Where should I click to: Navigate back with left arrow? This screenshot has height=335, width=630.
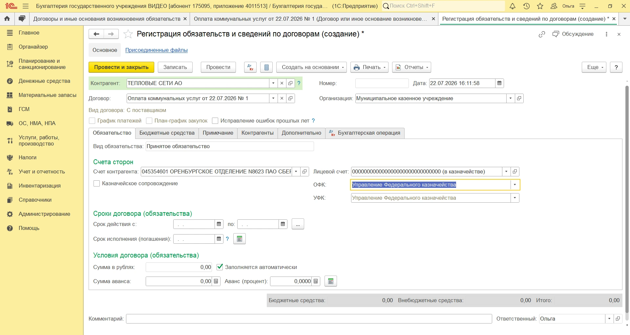pos(96,34)
